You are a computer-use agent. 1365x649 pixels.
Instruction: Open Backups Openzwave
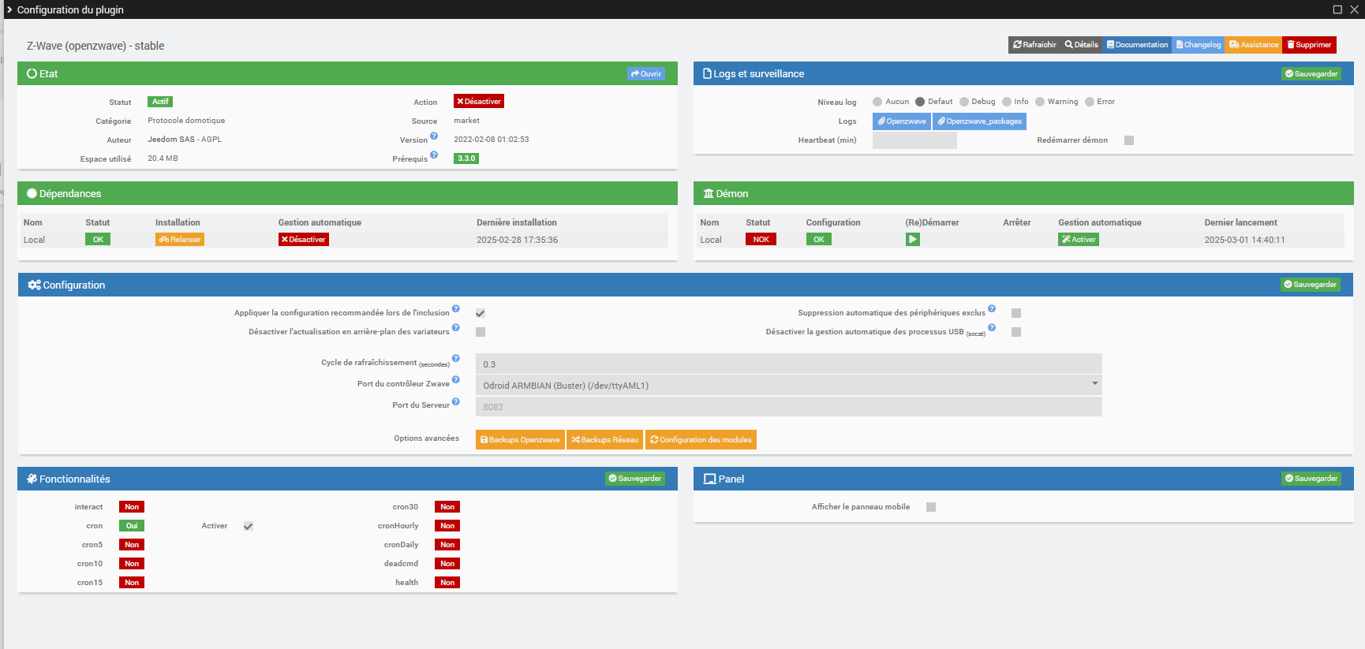520,440
